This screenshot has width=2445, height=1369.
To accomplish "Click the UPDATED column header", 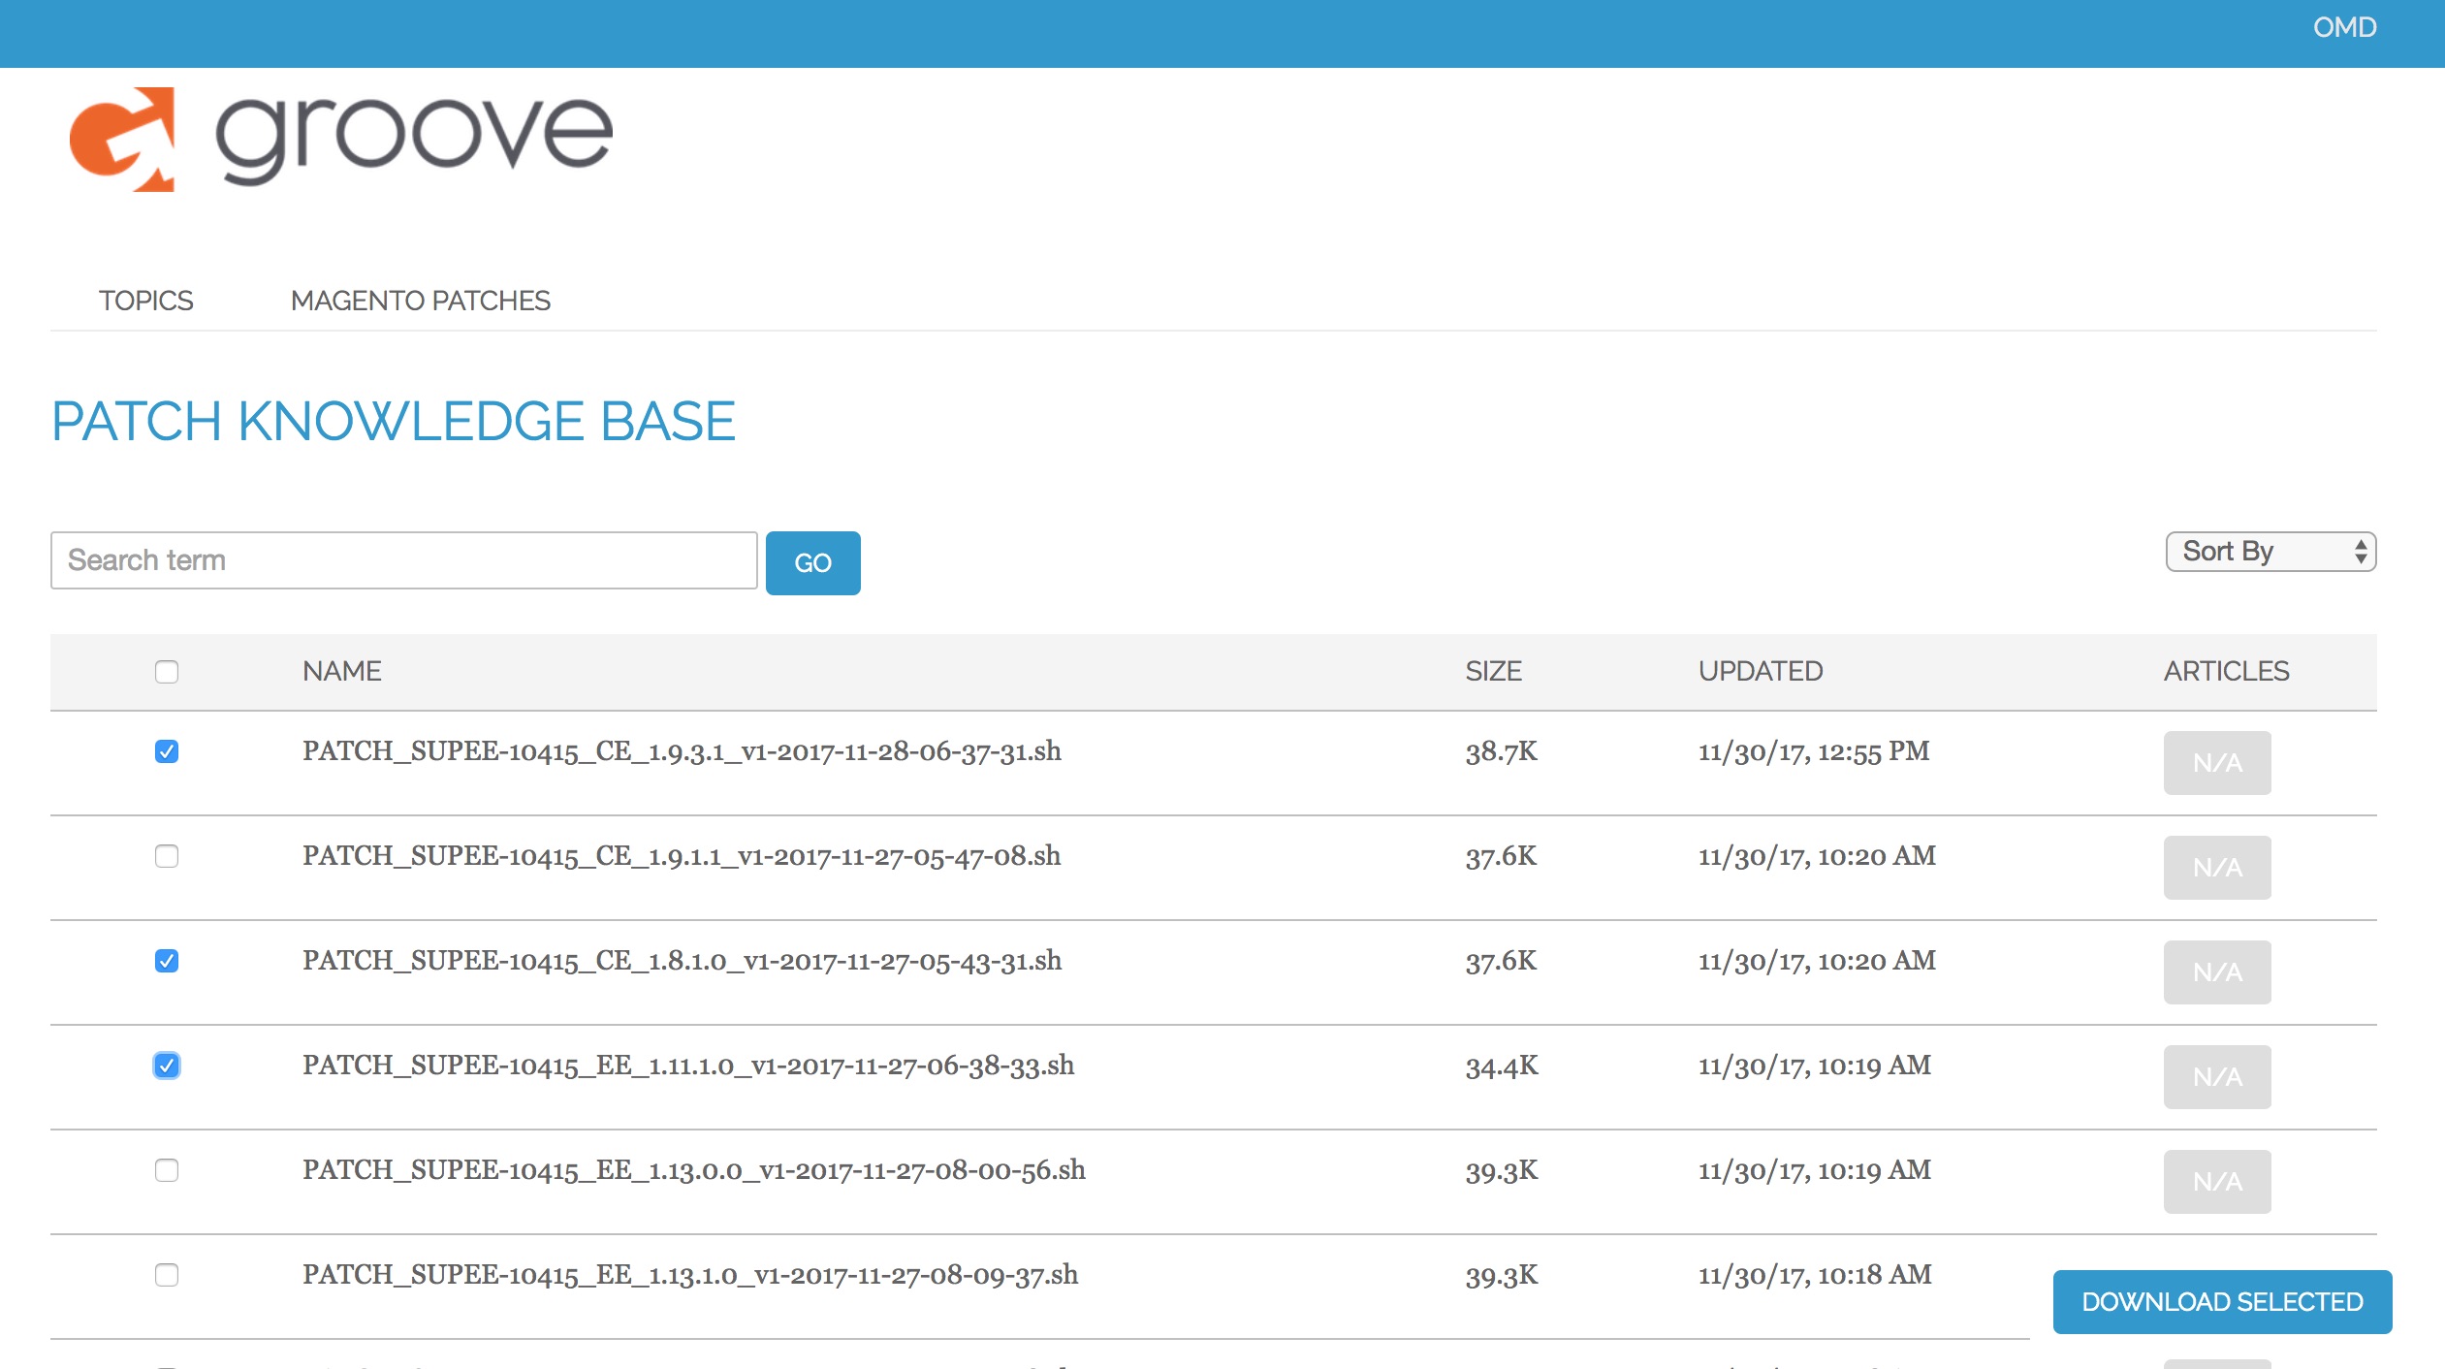I will [x=1761, y=671].
